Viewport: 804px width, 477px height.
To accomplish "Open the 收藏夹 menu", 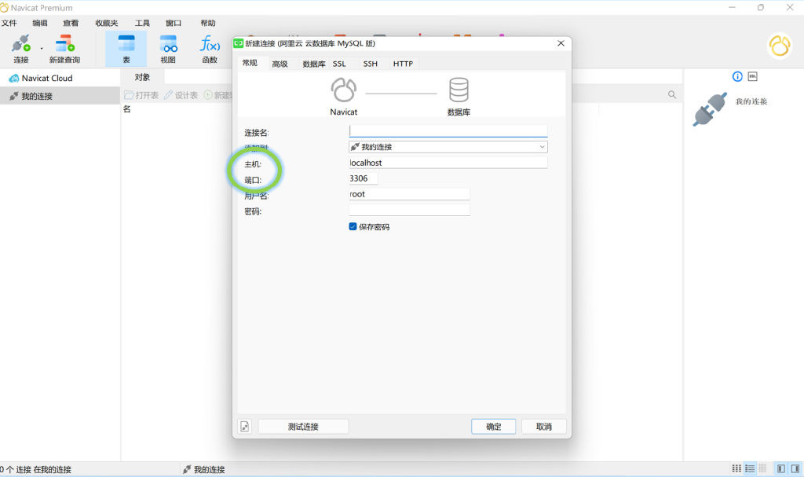I will pos(106,23).
